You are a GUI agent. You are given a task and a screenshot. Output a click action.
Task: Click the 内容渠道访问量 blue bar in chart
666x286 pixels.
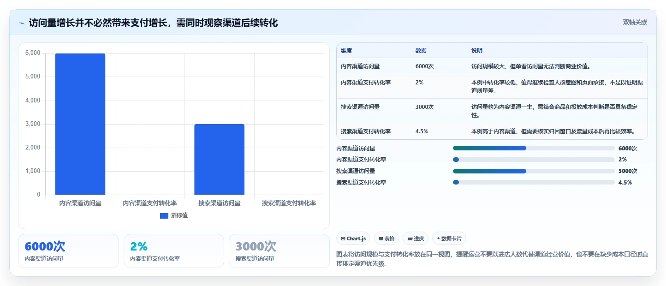click(x=80, y=124)
